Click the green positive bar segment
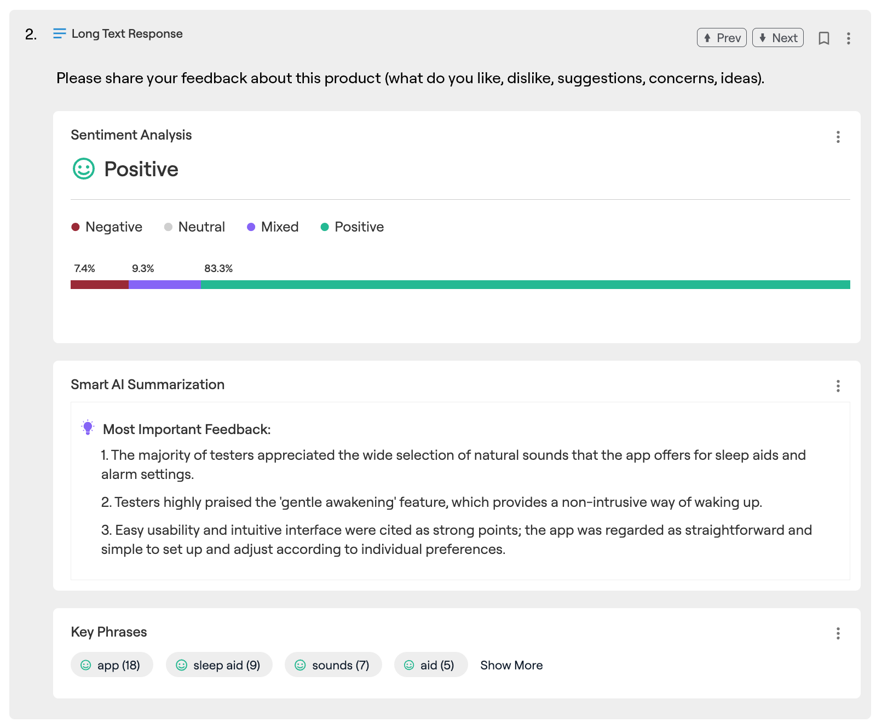 525,285
